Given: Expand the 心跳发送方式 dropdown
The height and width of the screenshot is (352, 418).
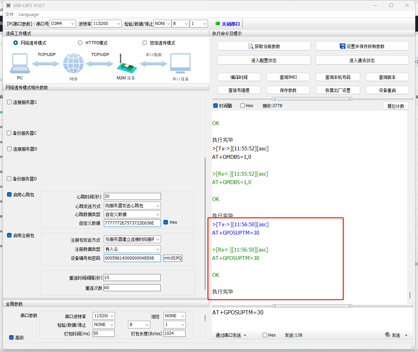Looking at the screenshot, I should [x=132, y=206].
